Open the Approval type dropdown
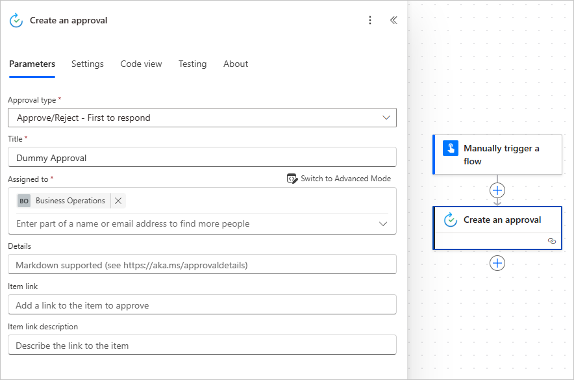This screenshot has width=574, height=380. coord(202,118)
